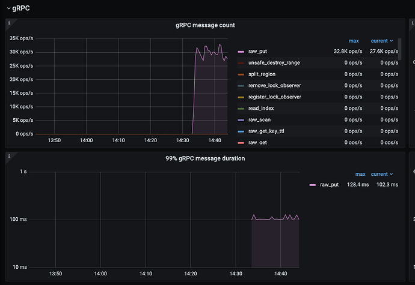Click the read_index legend color icon
415x285 pixels.
tap(241, 108)
